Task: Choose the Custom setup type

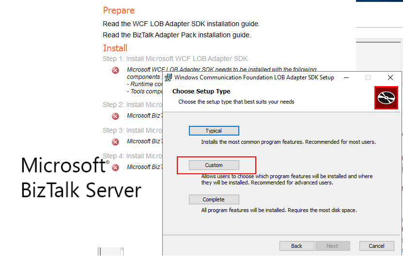Action: coord(214,165)
